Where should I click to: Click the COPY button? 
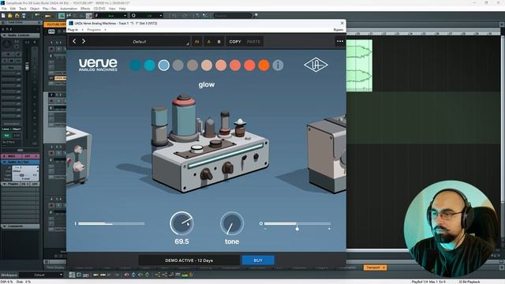click(235, 42)
